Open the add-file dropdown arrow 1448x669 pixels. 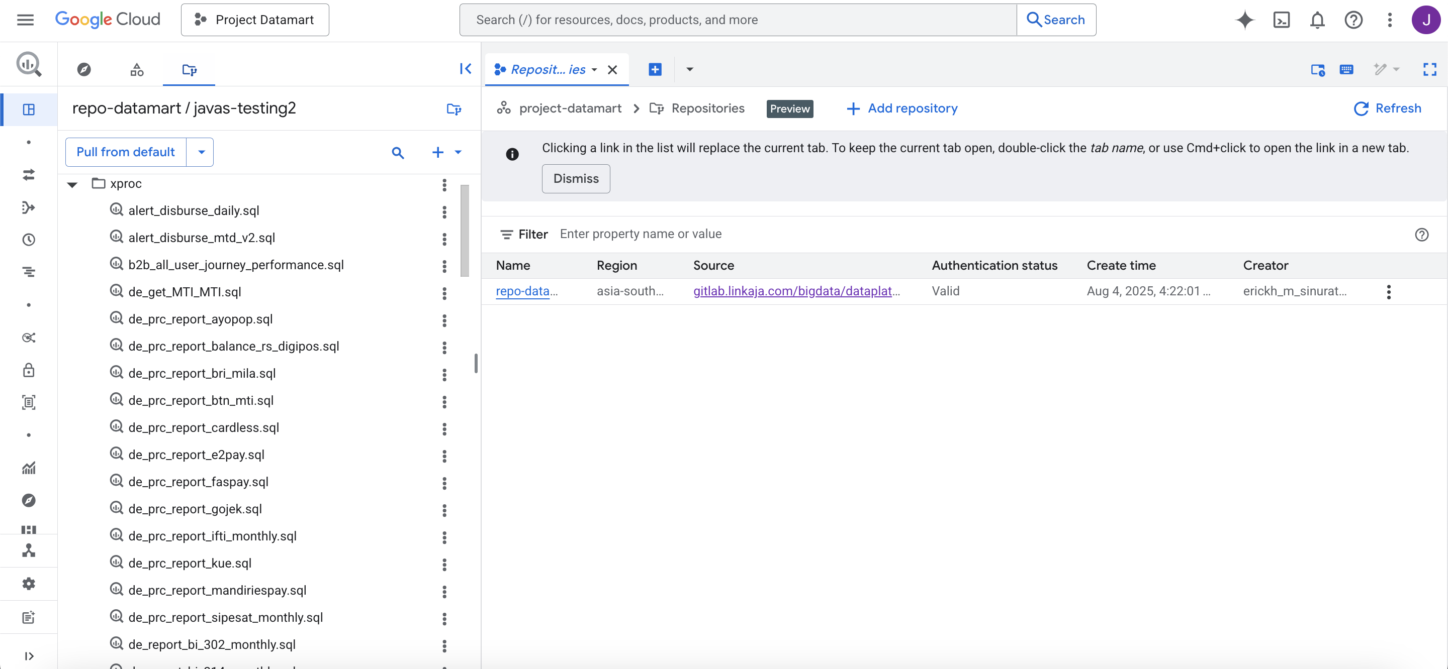(458, 152)
